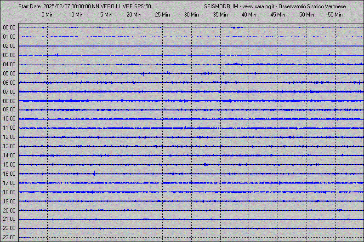Click the 09:00 hour label

[9, 109]
